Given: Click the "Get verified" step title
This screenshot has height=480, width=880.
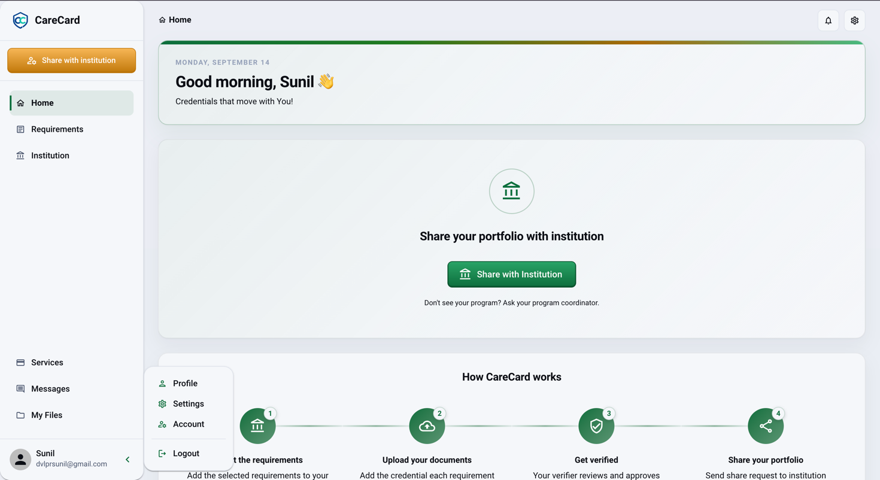Looking at the screenshot, I should [x=596, y=460].
